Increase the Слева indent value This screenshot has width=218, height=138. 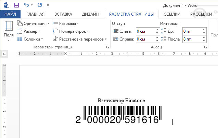(x=157, y=30)
